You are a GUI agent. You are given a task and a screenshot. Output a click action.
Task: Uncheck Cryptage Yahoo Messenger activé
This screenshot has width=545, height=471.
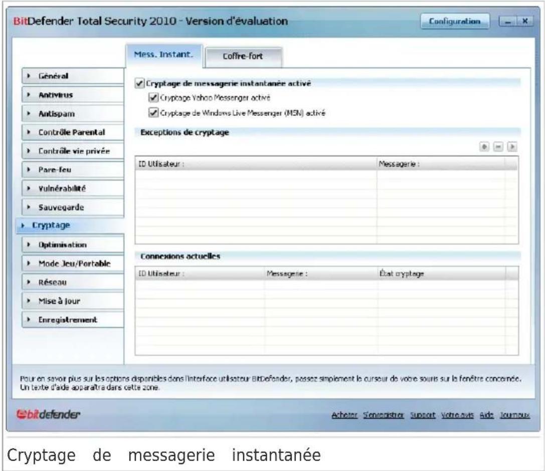coord(153,98)
